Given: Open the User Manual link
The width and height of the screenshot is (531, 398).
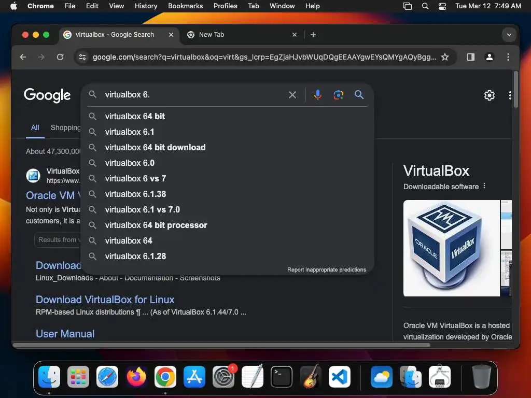Looking at the screenshot, I should (65, 334).
